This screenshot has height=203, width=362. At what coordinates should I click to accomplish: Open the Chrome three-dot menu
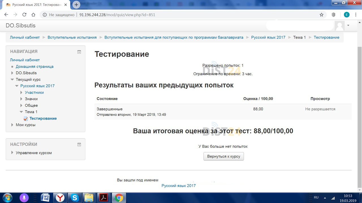tap(355, 15)
